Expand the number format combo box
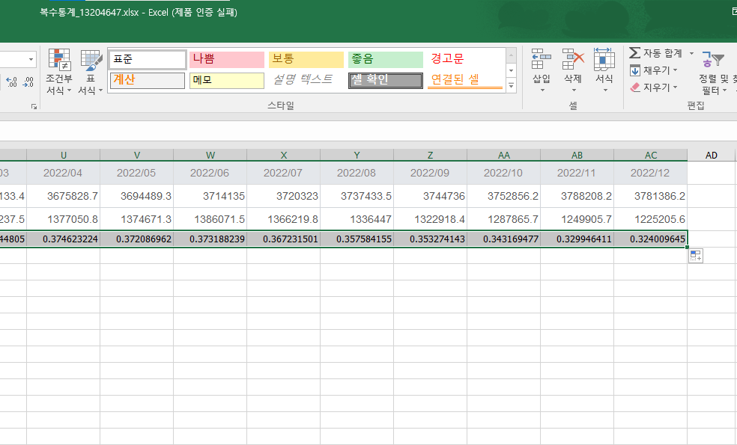737x445 pixels. tap(31, 60)
